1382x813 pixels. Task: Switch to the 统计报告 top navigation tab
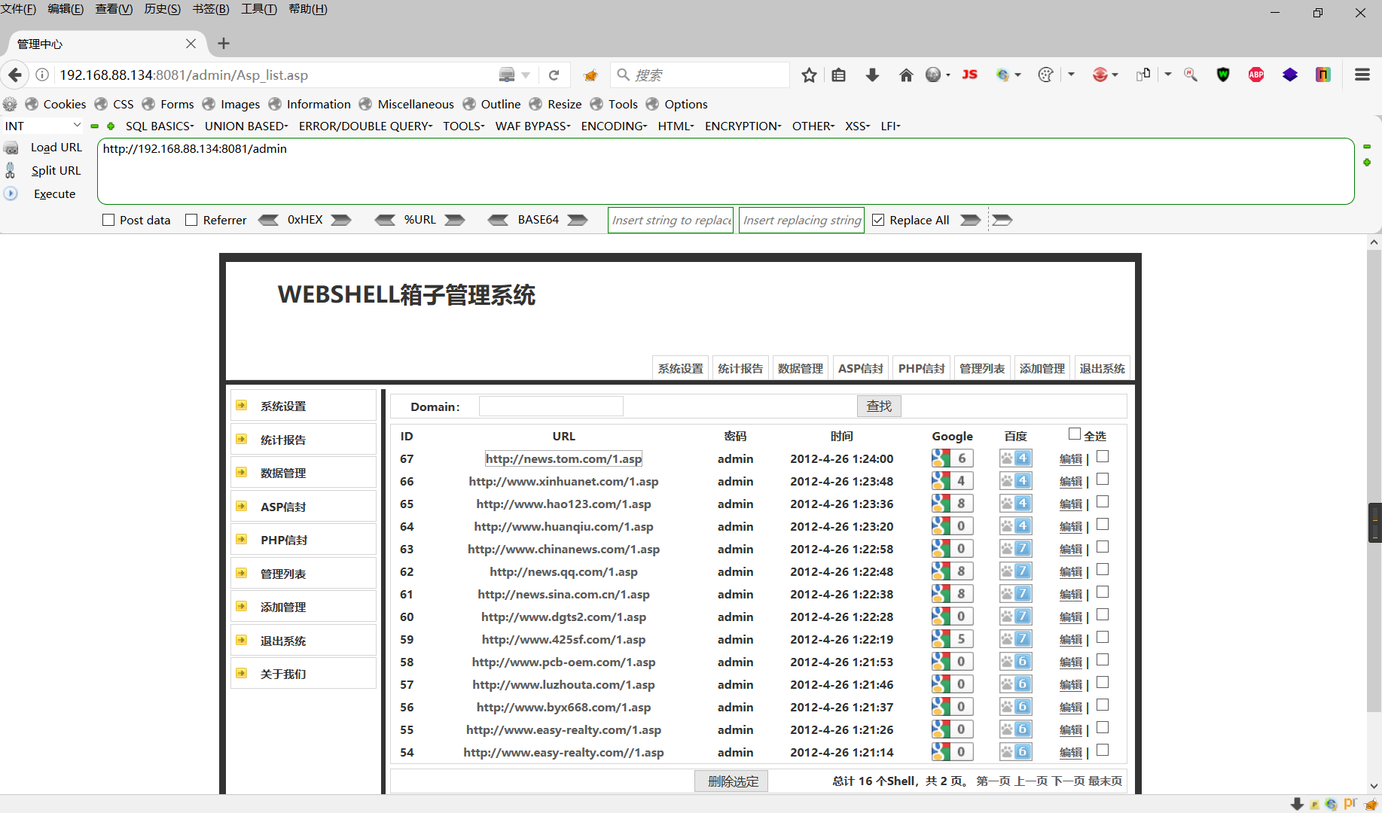tap(740, 368)
